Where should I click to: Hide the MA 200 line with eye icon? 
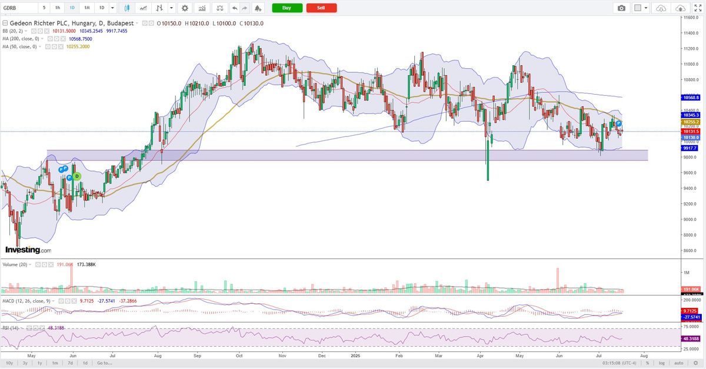(50, 39)
